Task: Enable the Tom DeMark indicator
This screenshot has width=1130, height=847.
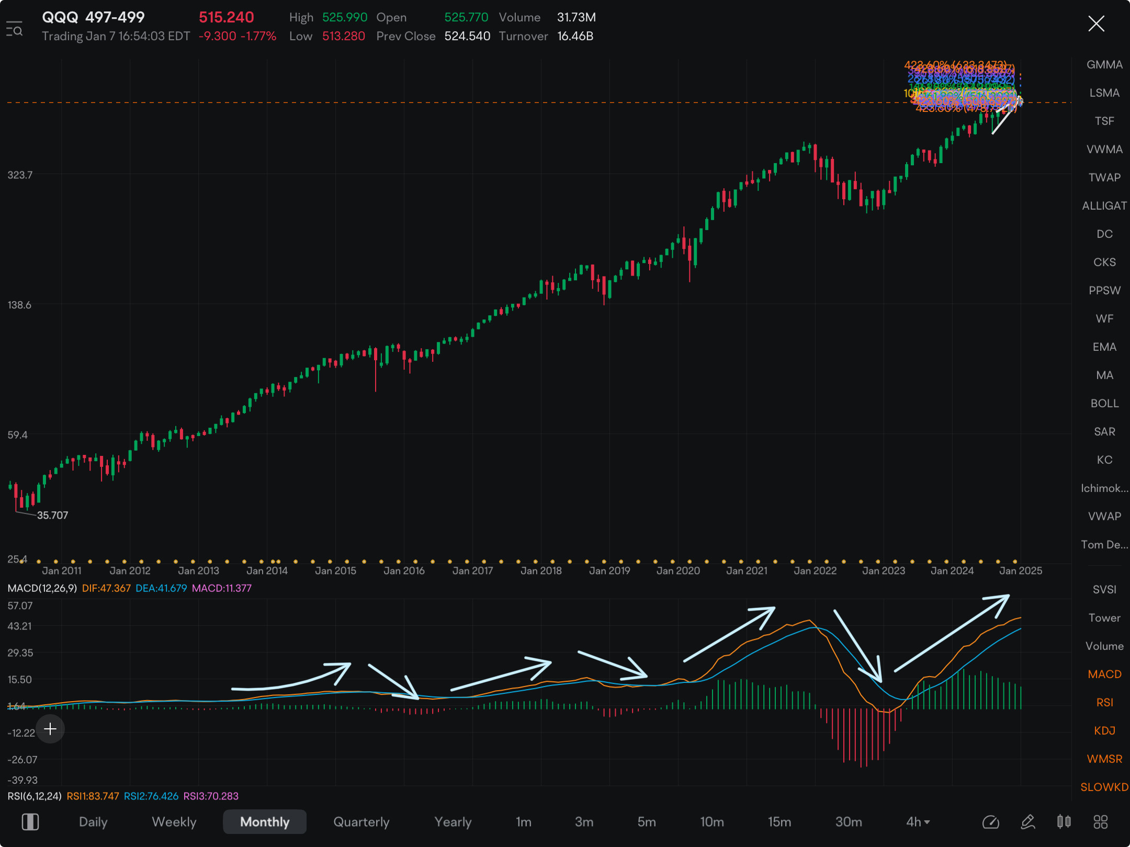Action: (1104, 544)
